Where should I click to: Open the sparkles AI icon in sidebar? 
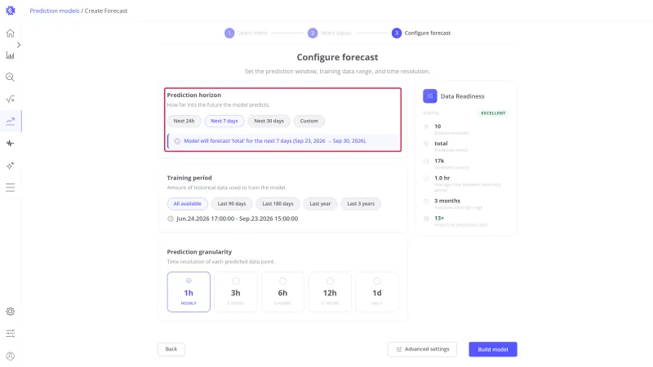click(x=11, y=166)
